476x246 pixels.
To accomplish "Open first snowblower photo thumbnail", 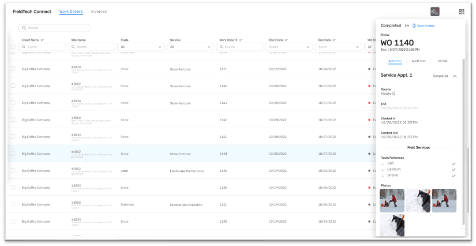I will [x=392, y=201].
